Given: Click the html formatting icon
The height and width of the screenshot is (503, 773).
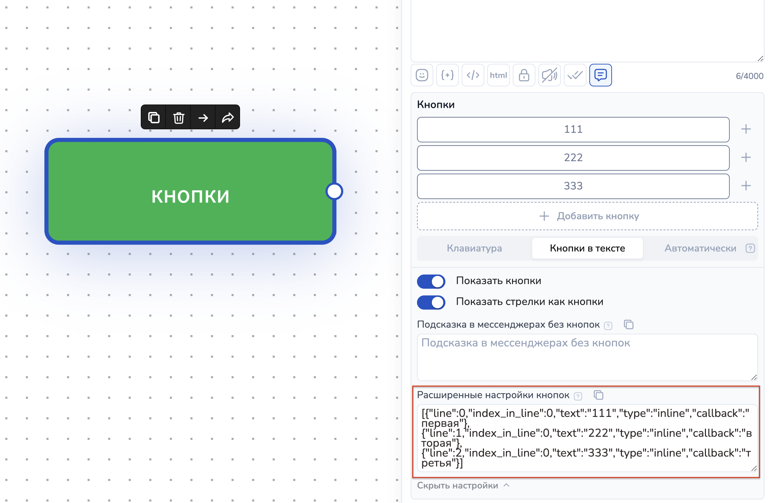Looking at the screenshot, I should coord(499,75).
